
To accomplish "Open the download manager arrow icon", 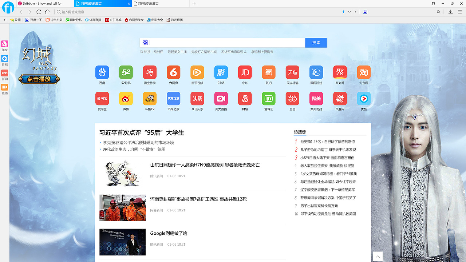I will pos(451,12).
